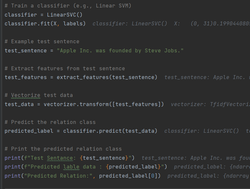Click the inline hint 'classifier: LinearSVC()' after fit

tap(130, 24)
